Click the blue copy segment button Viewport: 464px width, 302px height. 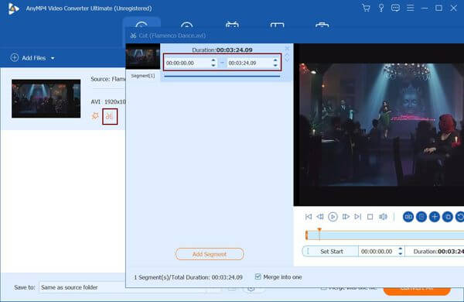click(421, 217)
